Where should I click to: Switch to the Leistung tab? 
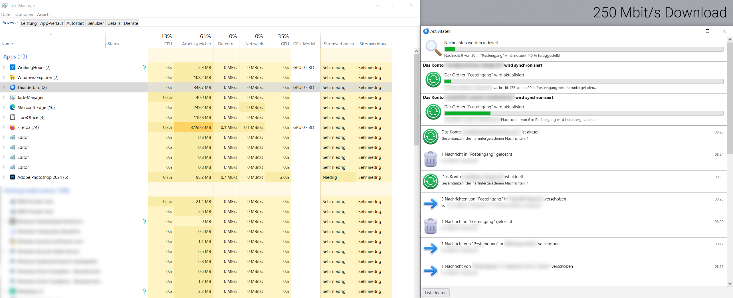29,23
